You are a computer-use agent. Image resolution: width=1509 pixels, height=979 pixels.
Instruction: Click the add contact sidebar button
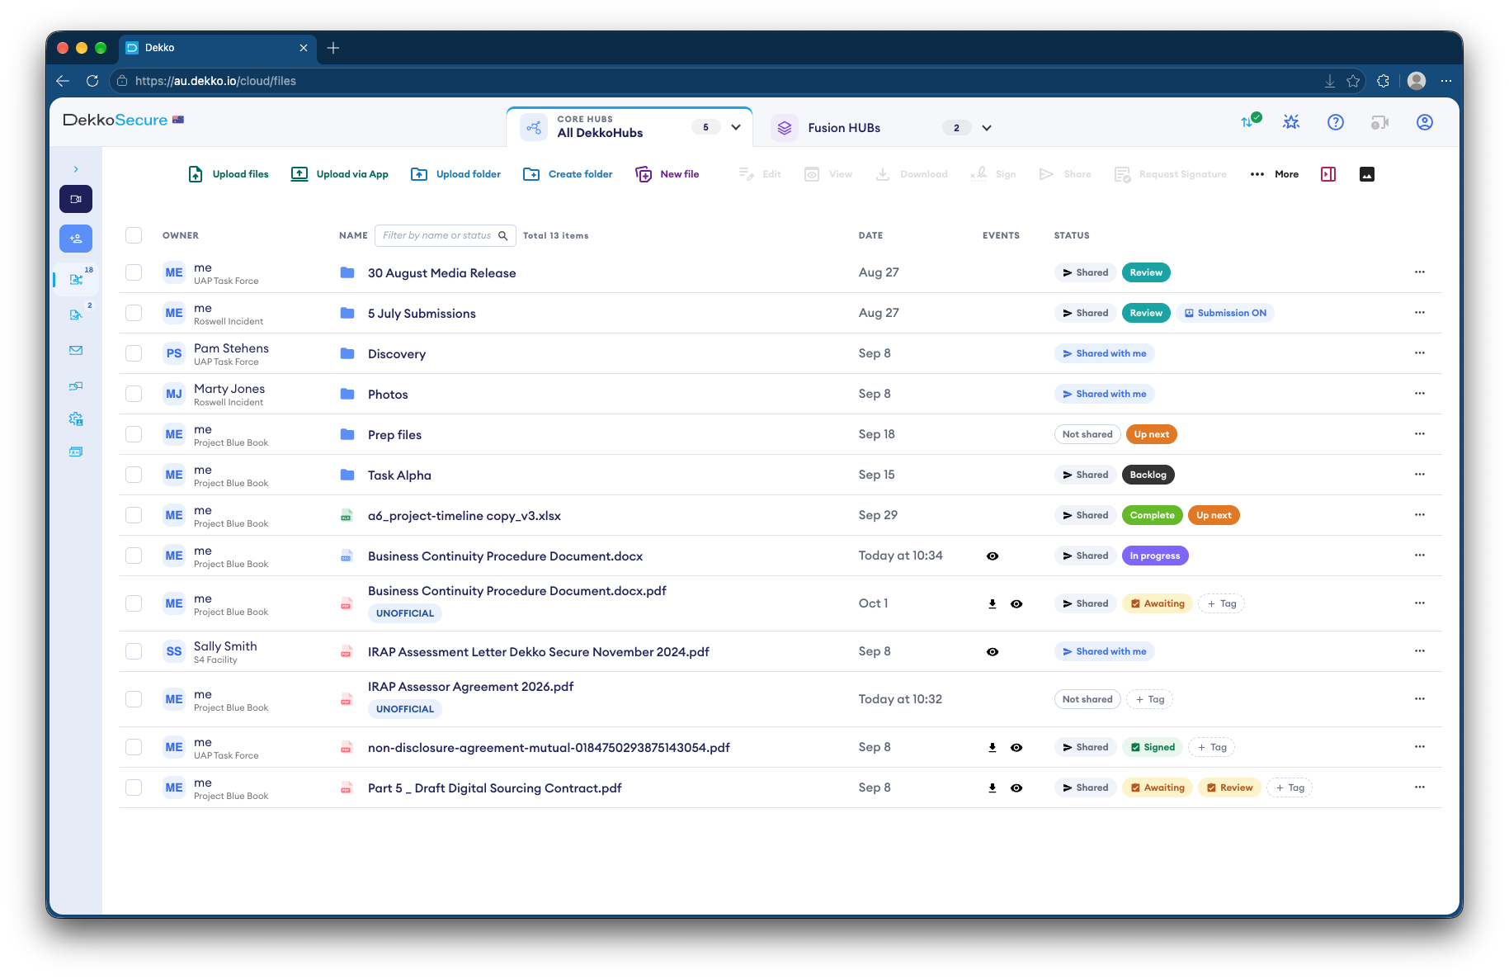76,239
